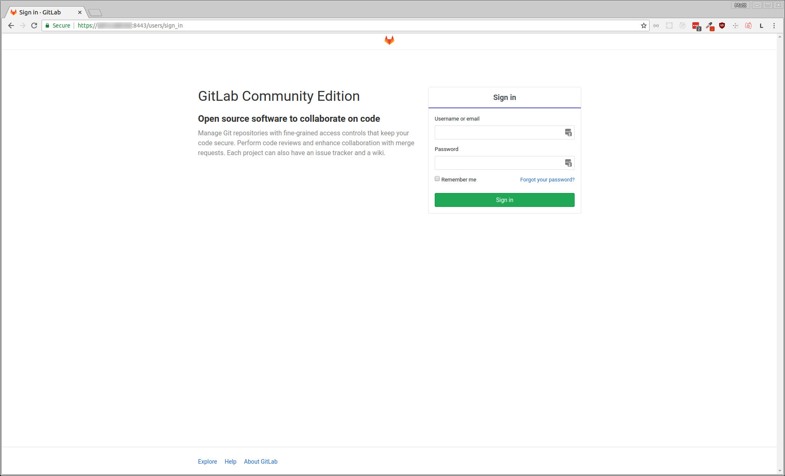Bookmark this page with the star icon
This screenshot has height=476, width=785.
[x=644, y=26]
